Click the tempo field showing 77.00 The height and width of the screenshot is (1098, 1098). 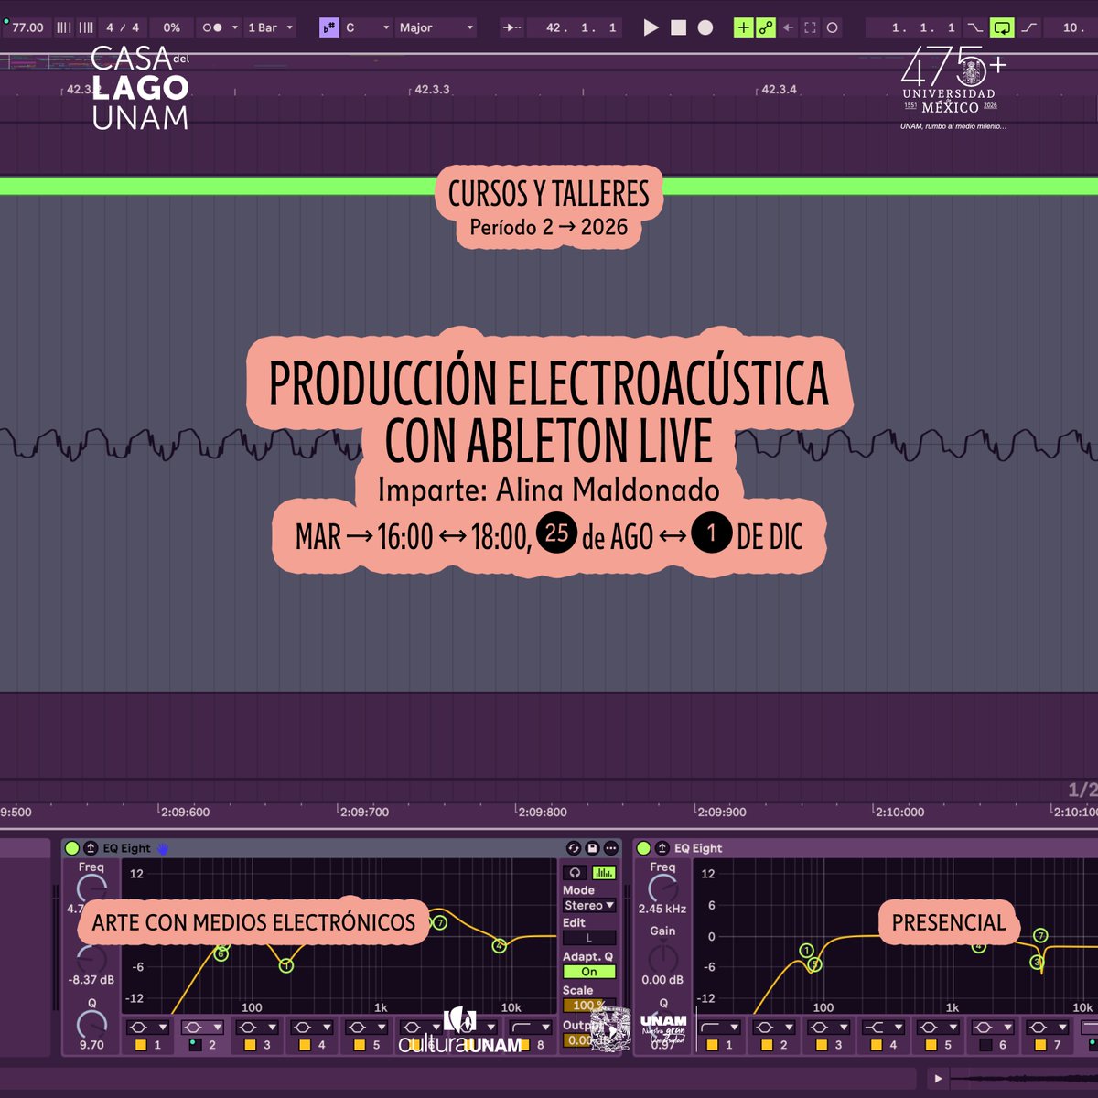click(x=27, y=27)
